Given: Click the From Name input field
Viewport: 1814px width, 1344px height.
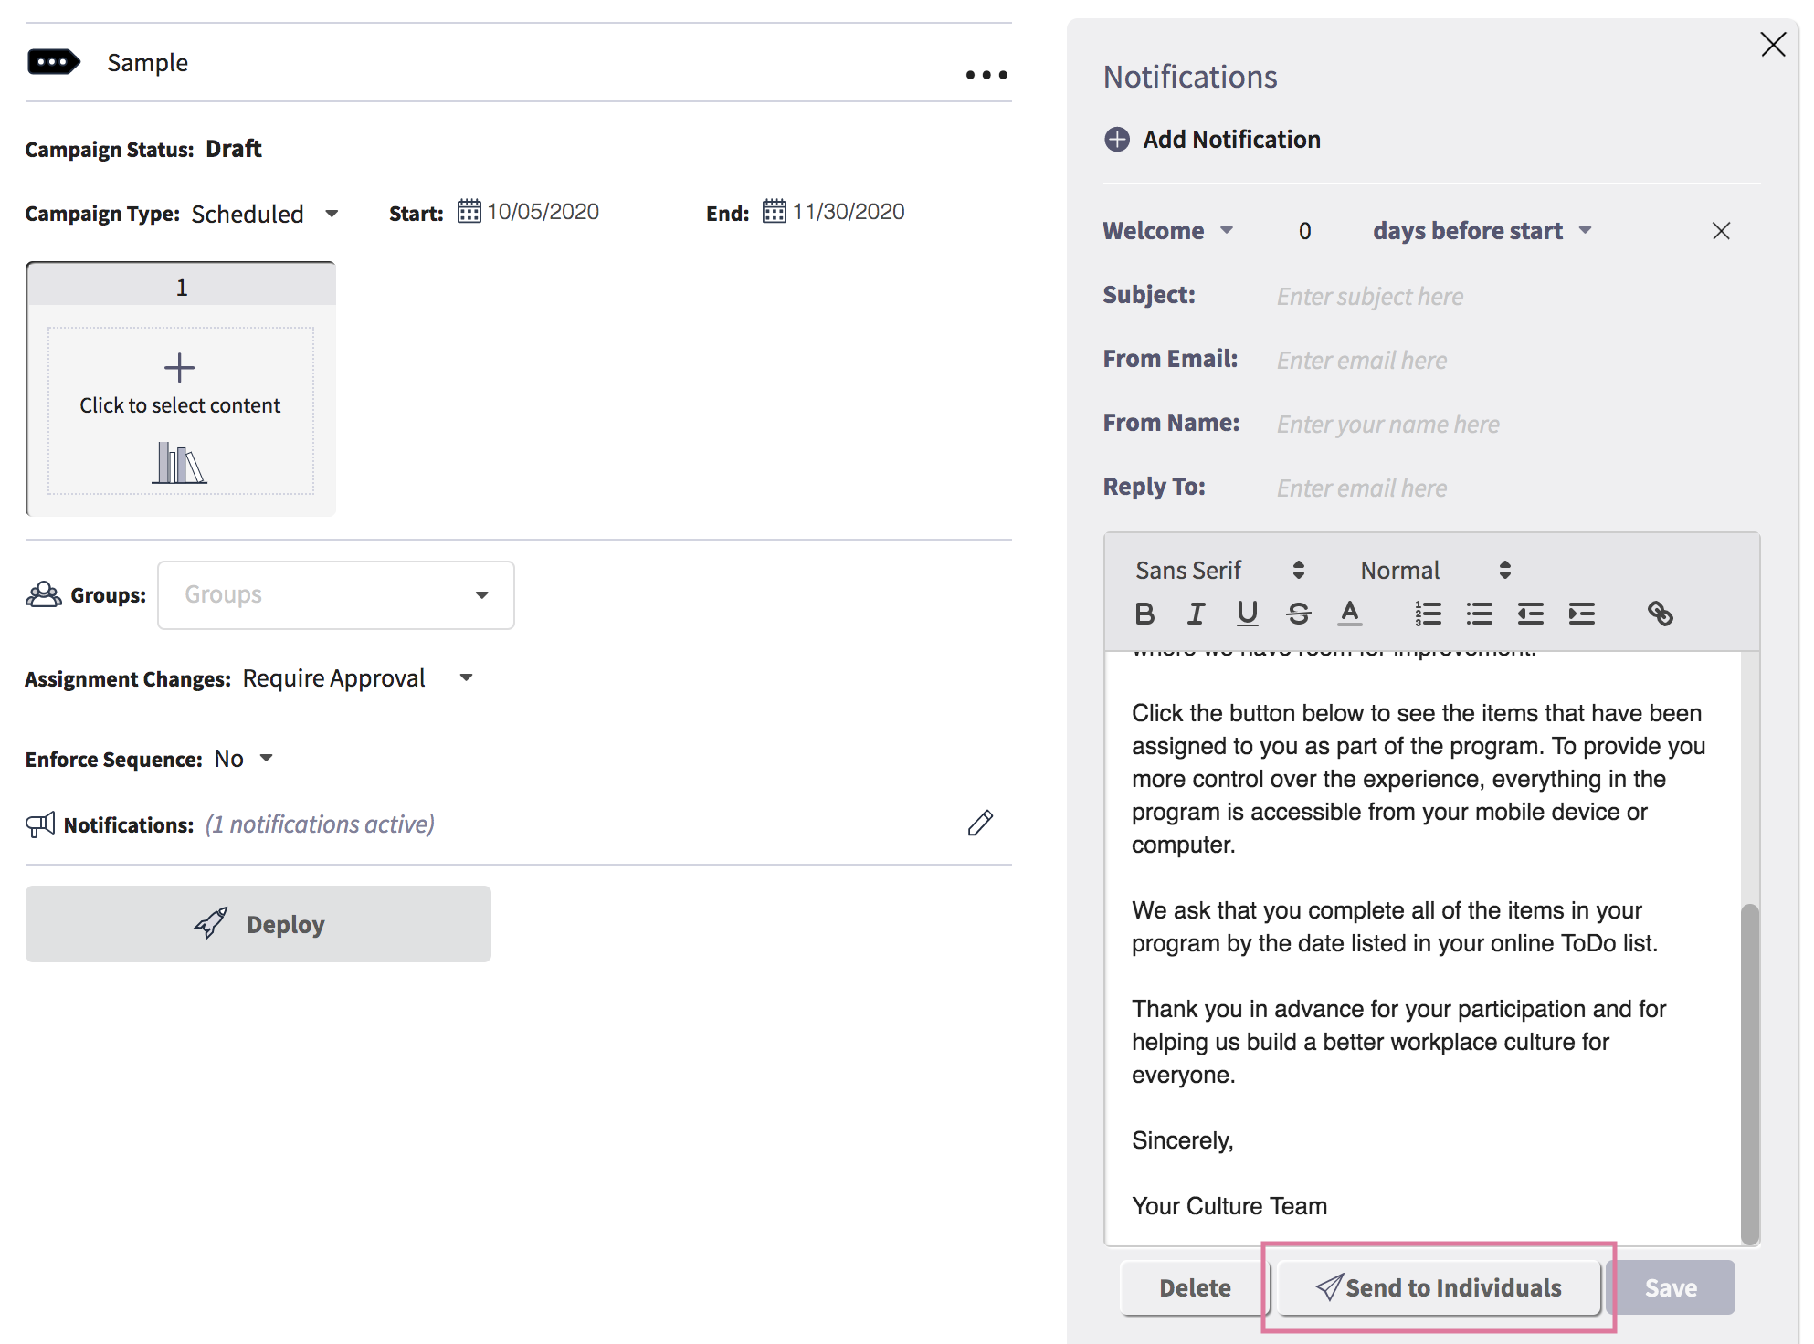Looking at the screenshot, I should pyautogui.click(x=1516, y=425).
